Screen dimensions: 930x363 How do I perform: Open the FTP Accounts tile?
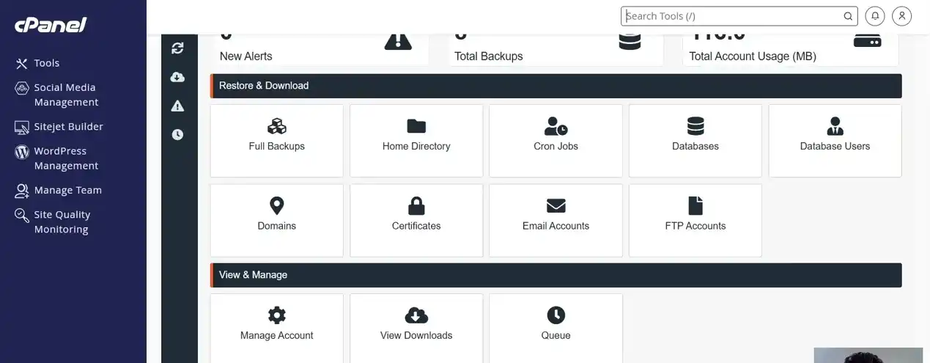695,220
